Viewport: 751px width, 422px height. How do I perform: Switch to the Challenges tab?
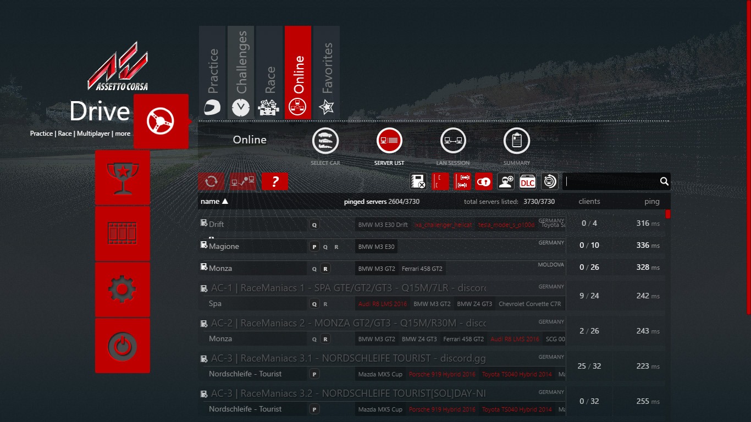(x=241, y=73)
